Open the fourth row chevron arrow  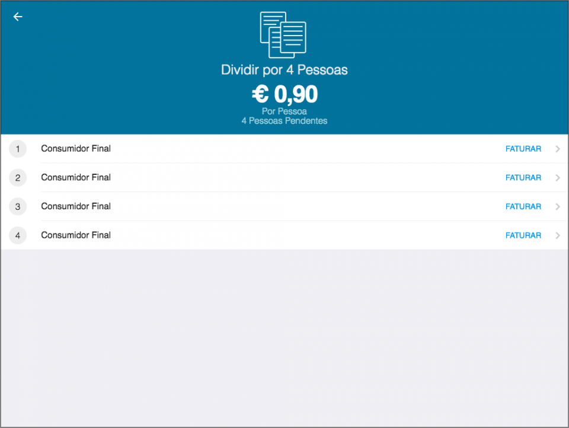[x=558, y=235]
